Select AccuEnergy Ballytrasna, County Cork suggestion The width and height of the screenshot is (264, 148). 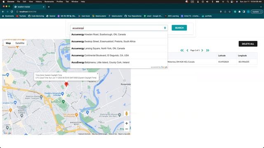coord(119,62)
